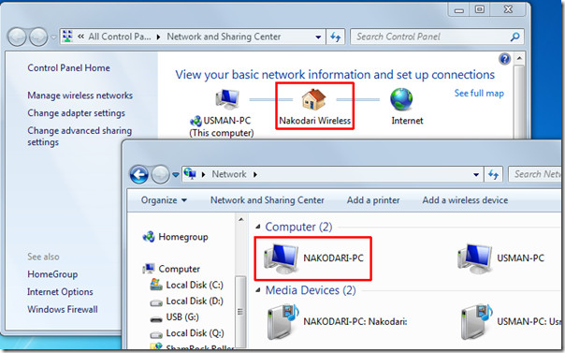Click scroll up arrow in Network navigation pane
The image size is (565, 353).
(x=240, y=219)
